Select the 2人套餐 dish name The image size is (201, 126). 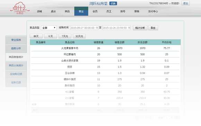tap(70, 98)
